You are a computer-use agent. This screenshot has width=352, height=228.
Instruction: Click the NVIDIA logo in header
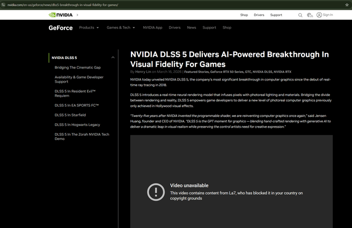coord(61,15)
